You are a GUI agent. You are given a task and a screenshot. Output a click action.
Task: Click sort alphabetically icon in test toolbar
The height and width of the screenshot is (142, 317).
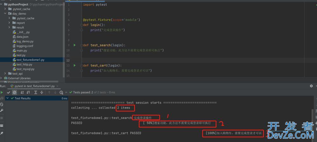coord(22,92)
